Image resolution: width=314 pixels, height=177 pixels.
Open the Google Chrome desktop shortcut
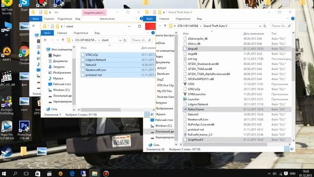click(x=24, y=55)
